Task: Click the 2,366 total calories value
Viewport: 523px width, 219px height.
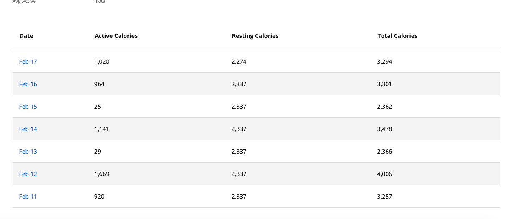Action: click(x=384, y=152)
